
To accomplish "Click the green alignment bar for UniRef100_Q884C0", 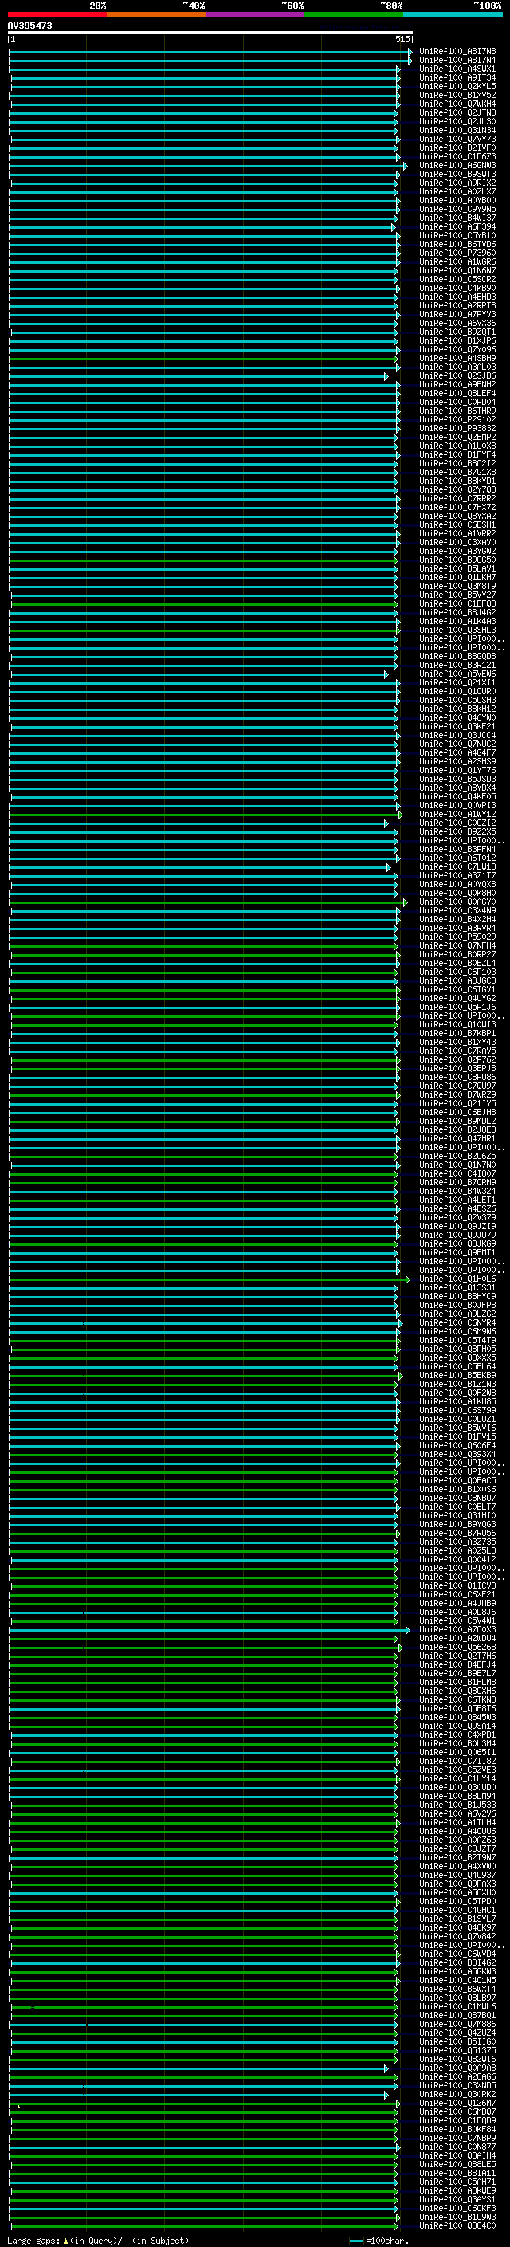I will tap(201, 2226).
